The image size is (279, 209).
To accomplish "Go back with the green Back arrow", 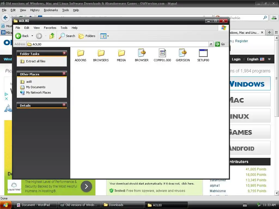I will point(22,36).
